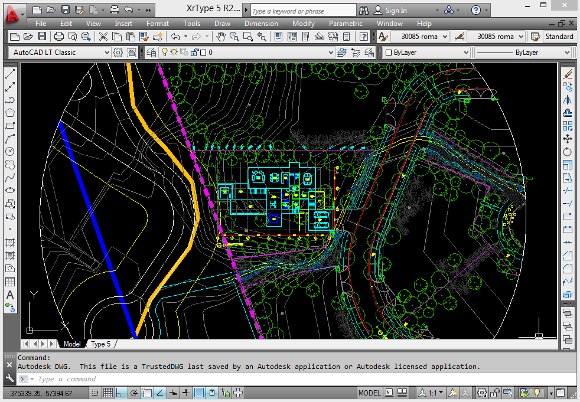Click the layer color swatch next to 0
Image resolution: width=580 pixels, height=402 pixels.
[x=203, y=53]
